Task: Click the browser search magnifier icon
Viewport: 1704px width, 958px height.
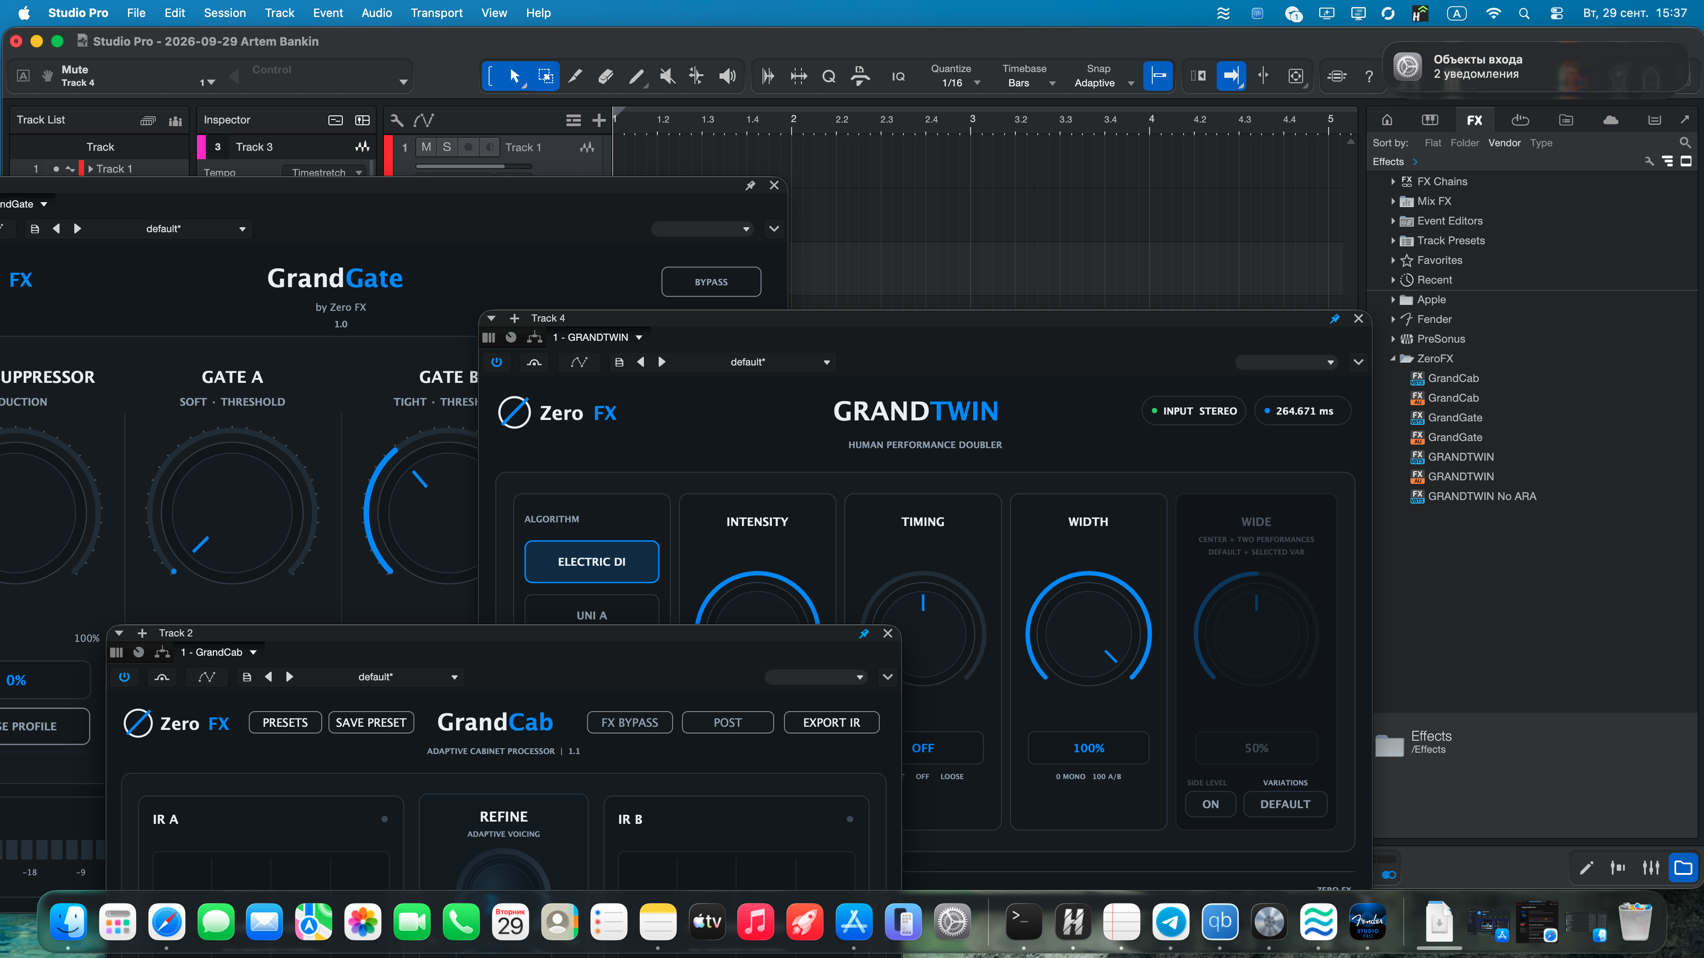Action: [1685, 143]
